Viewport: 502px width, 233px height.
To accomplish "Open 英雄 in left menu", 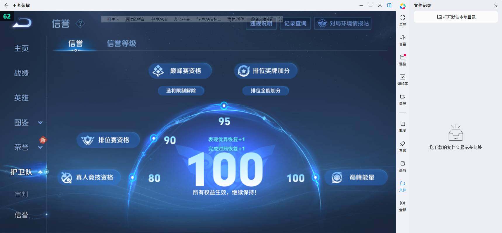I will [22, 98].
